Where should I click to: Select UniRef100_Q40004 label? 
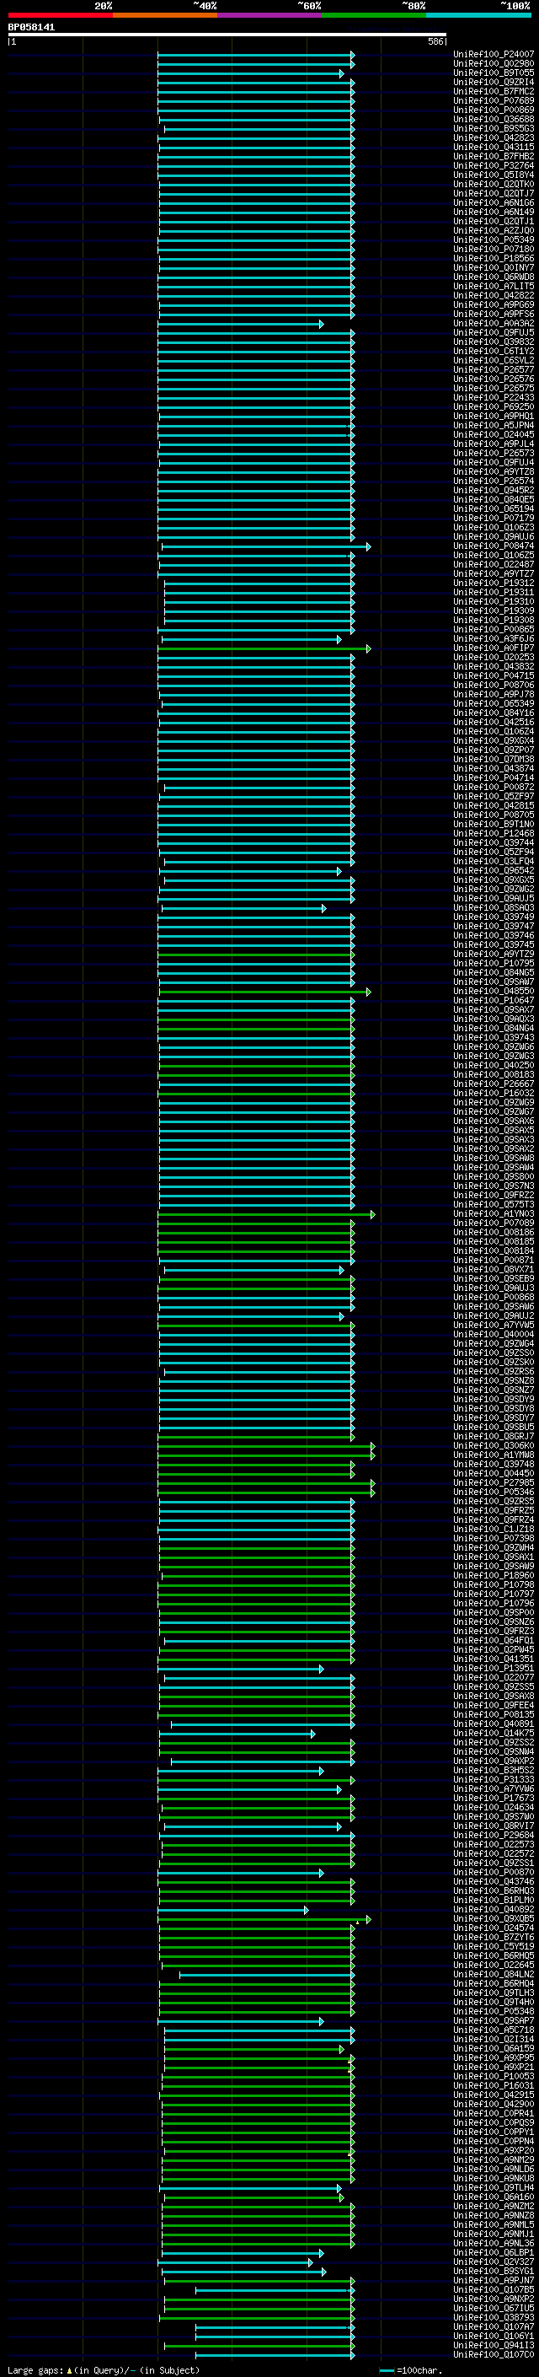pos(494,1334)
